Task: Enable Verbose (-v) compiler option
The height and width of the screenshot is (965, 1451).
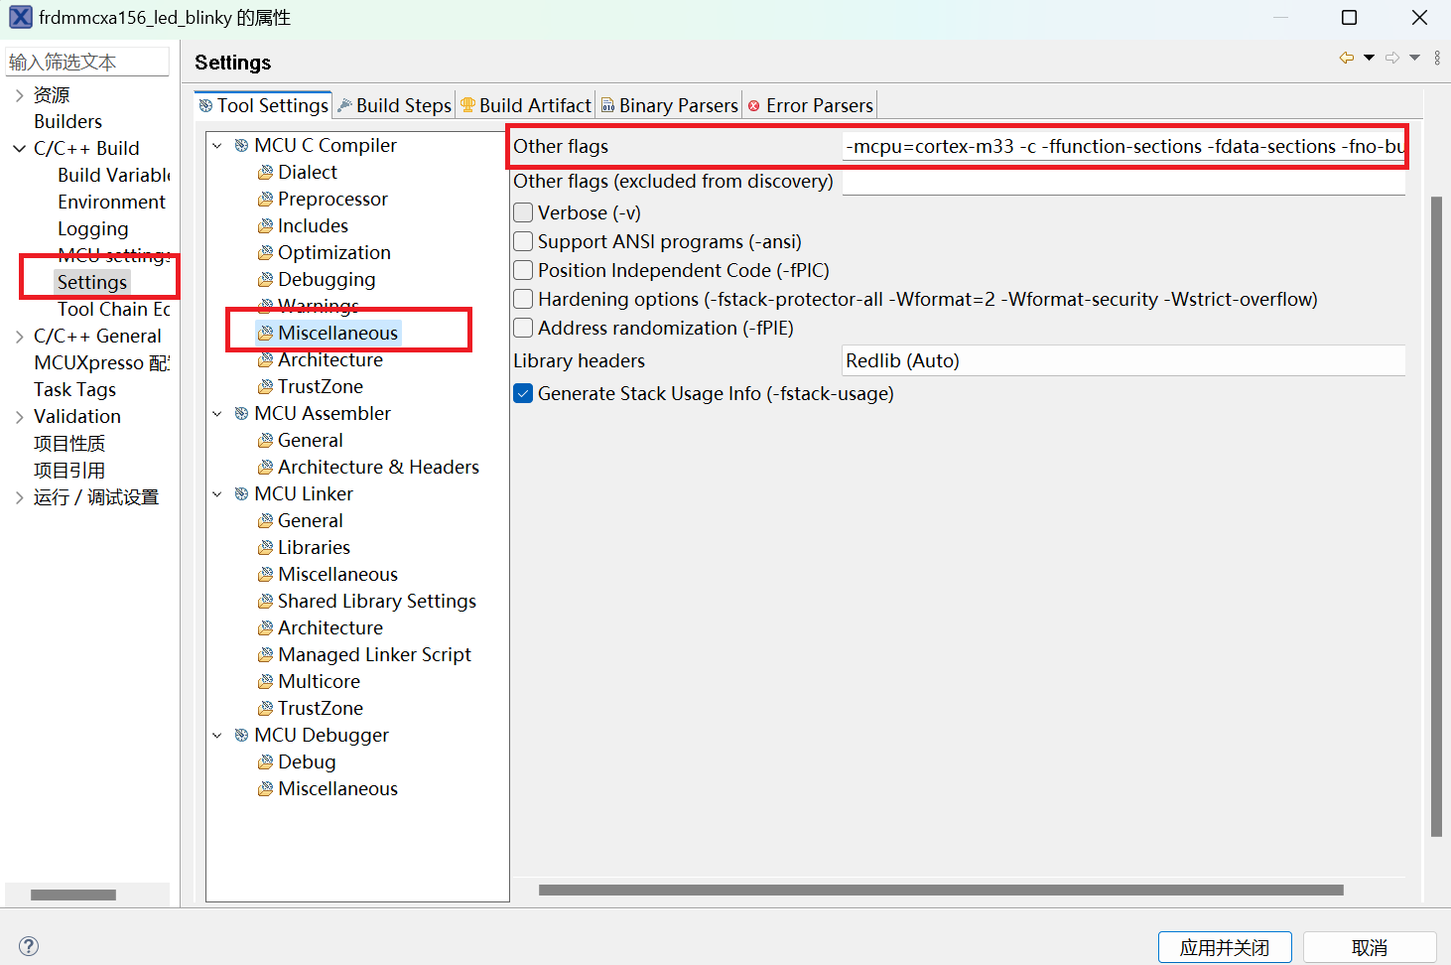Action: (x=523, y=212)
